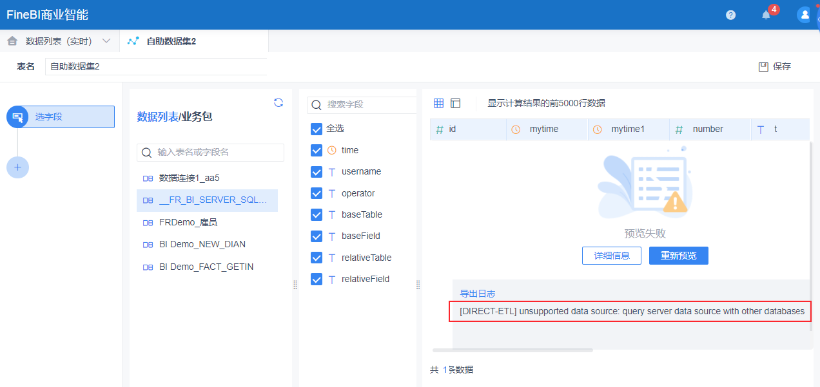This screenshot has height=387, width=820.
Task: Click the 搜索字段 search field
Action: pos(362,104)
